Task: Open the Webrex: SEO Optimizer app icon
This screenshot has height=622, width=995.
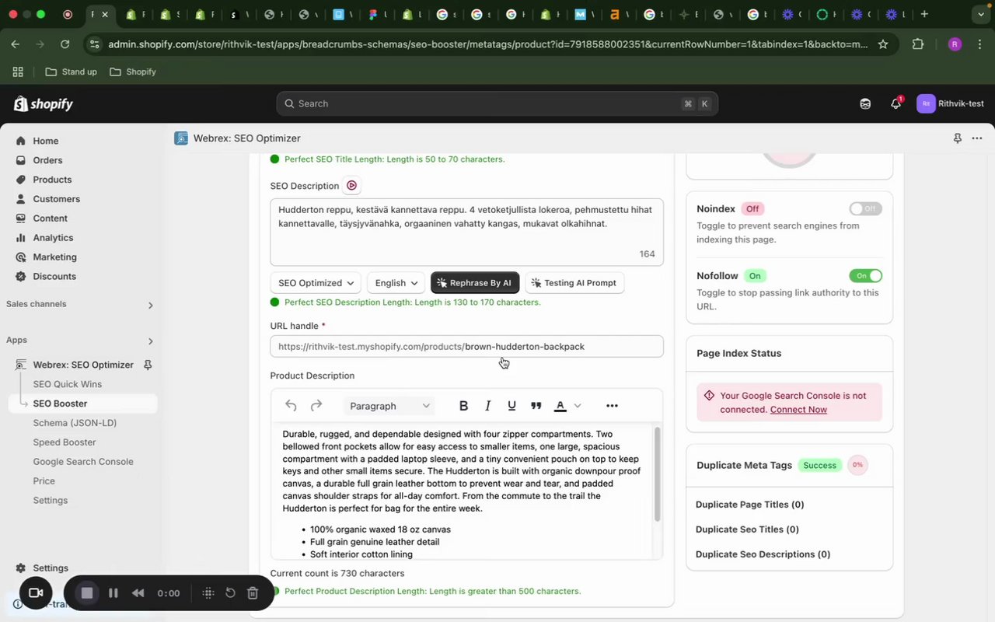Action: 181,138
